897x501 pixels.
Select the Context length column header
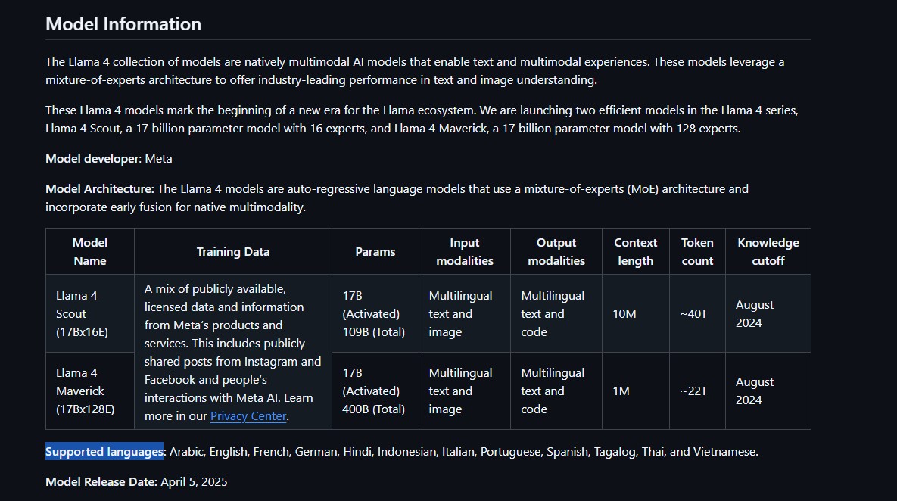[x=636, y=252]
